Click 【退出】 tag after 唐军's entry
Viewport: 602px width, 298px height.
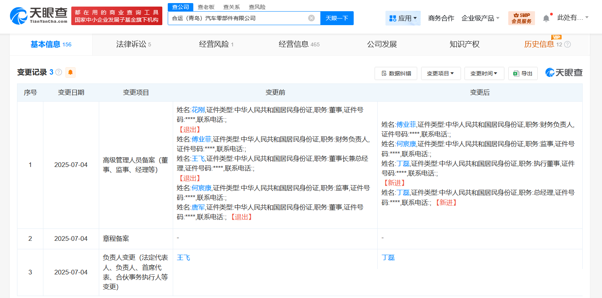pos(241,217)
